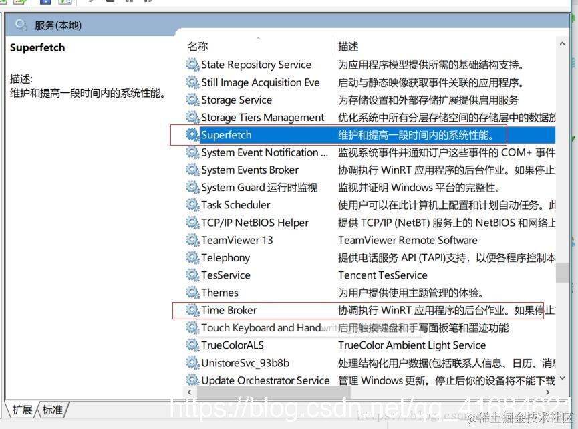Screen dimensions: 578x429
Task: Select Touch Keyboard and Hand service
Action: pyautogui.click(x=265, y=327)
